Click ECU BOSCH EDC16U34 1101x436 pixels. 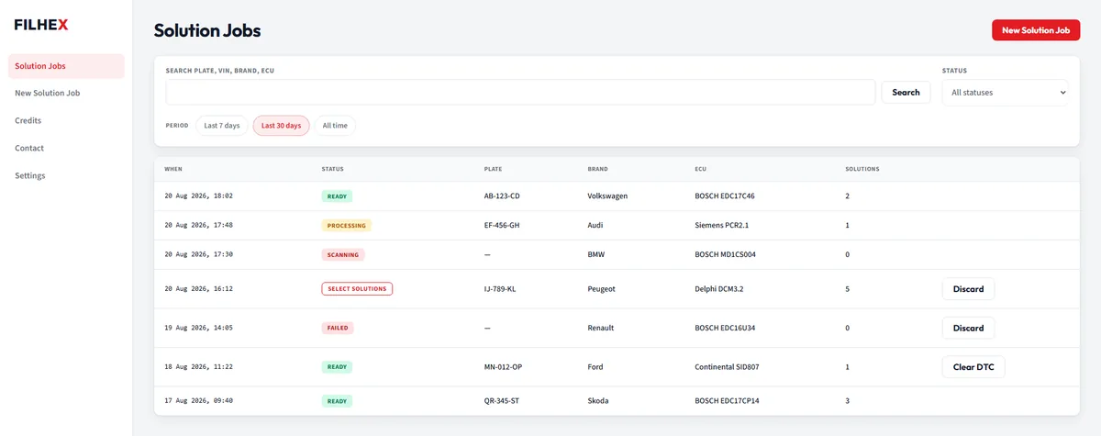725,328
